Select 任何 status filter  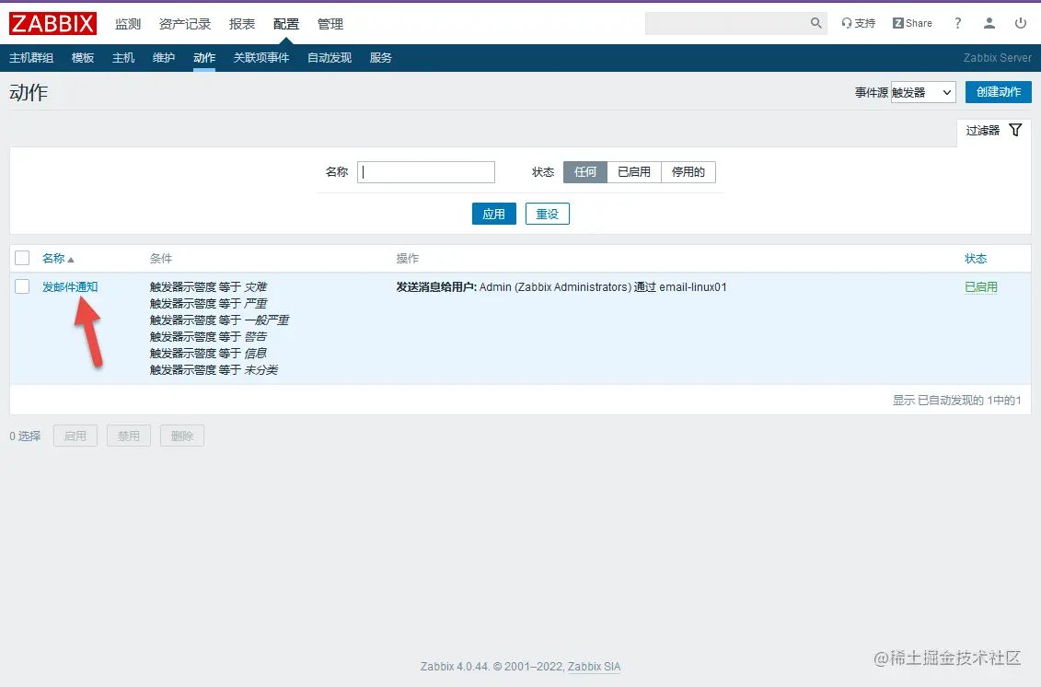pos(584,172)
